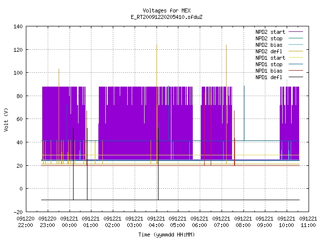Image resolution: width=318 pixels, height=239 pixels.
Task: Click the black line sample beside NPD1 defl
Action: click(x=296, y=77)
